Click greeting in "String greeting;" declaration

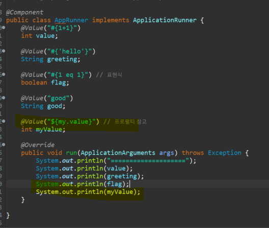click(62, 60)
